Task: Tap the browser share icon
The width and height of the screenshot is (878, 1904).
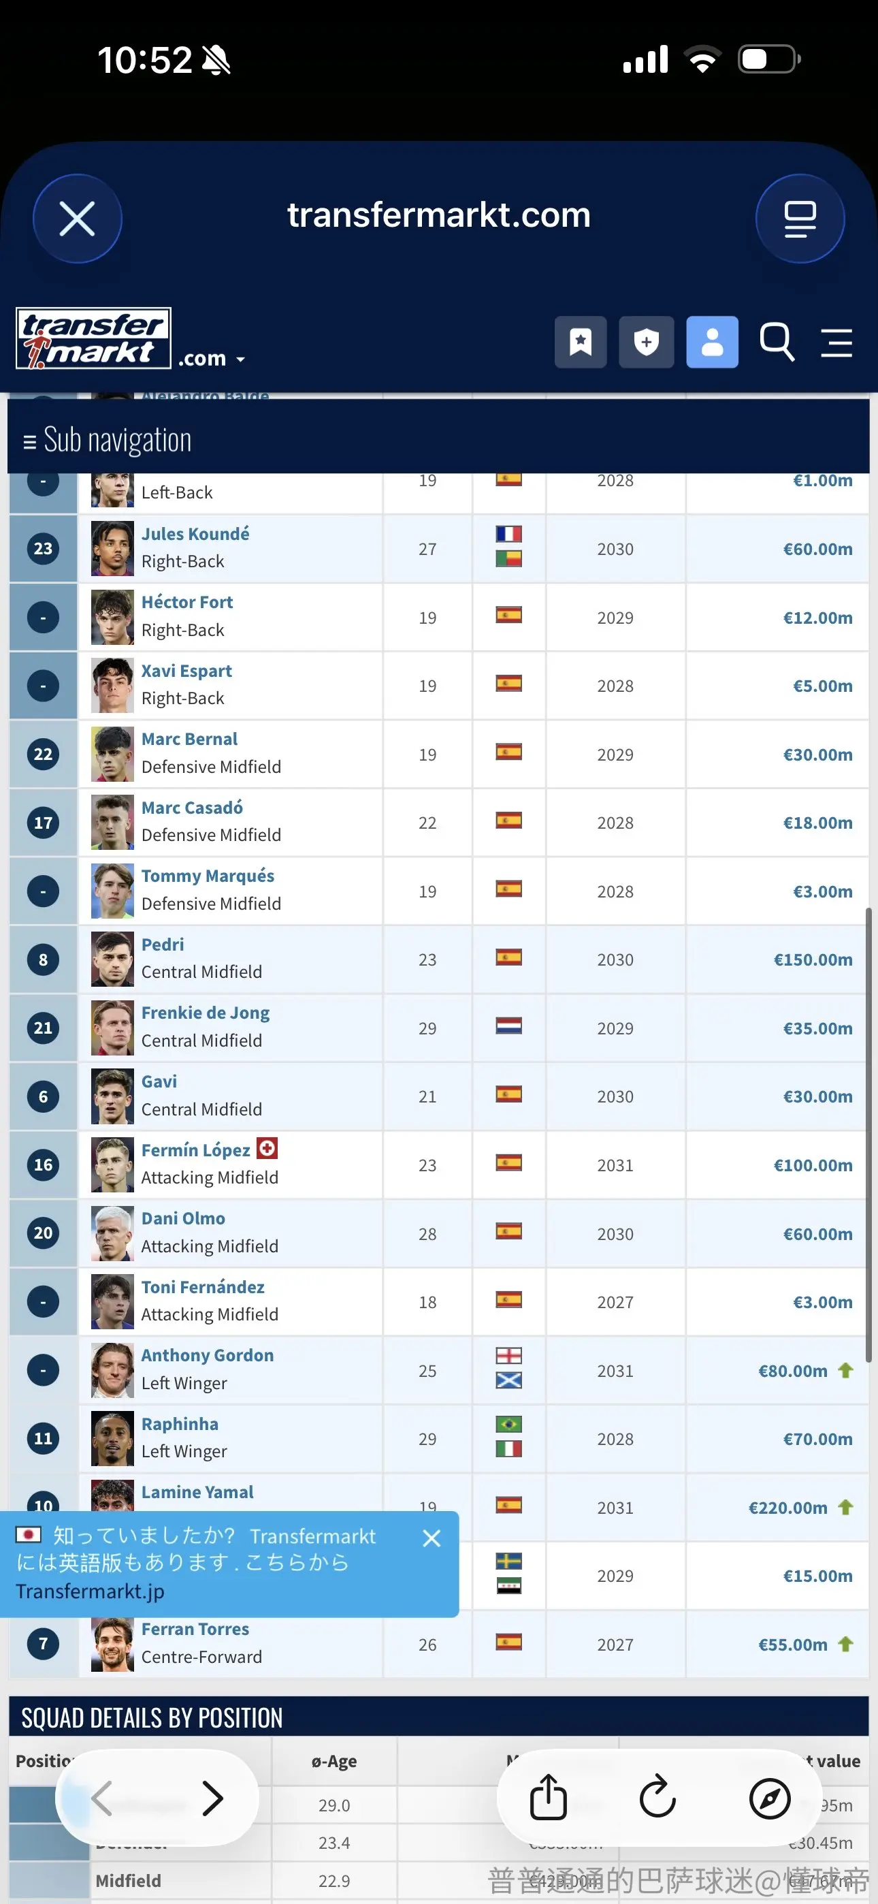Action: 549,1797
